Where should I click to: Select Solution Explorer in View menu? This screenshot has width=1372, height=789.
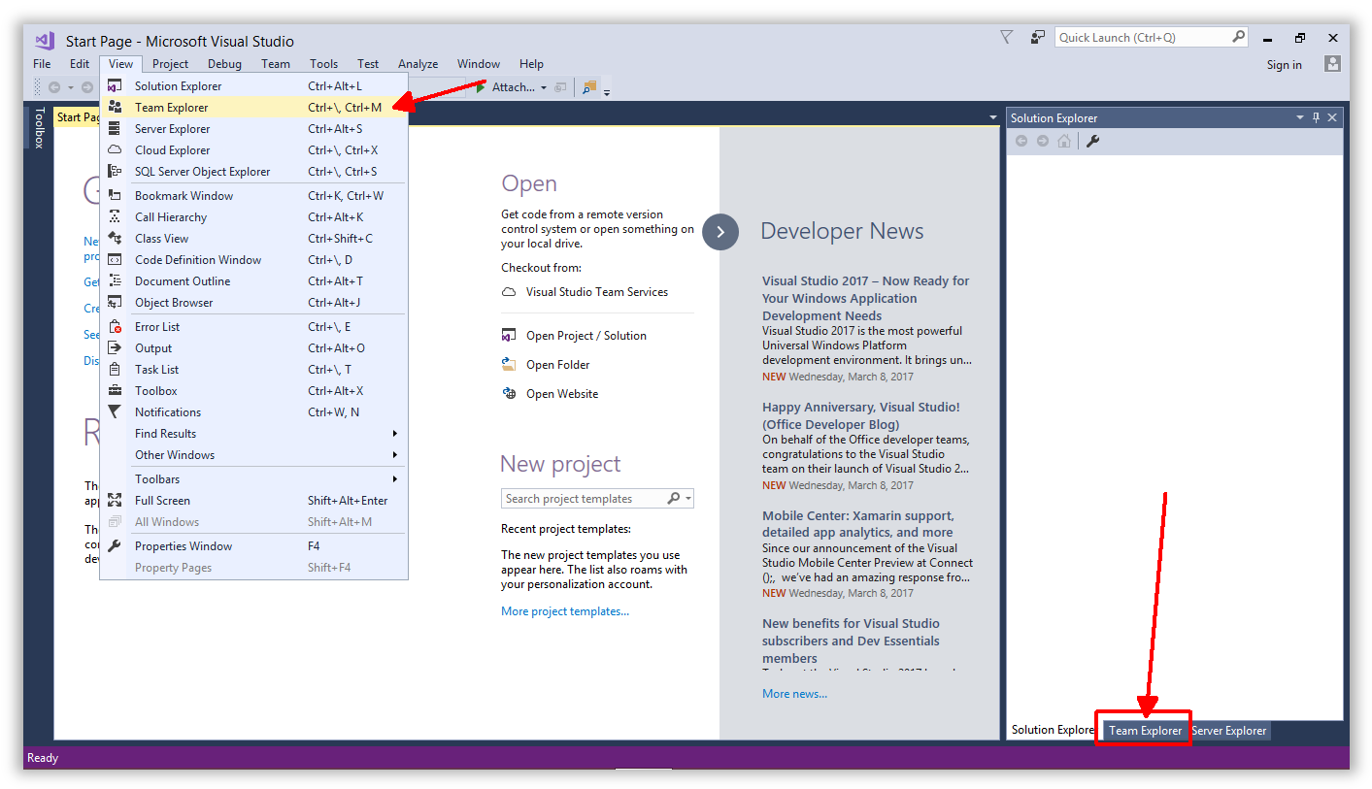coord(254,86)
